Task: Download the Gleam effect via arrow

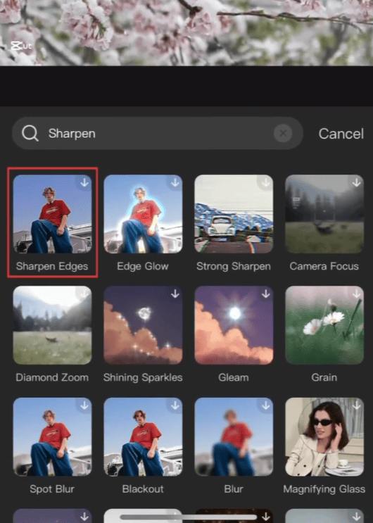Action: point(266,294)
